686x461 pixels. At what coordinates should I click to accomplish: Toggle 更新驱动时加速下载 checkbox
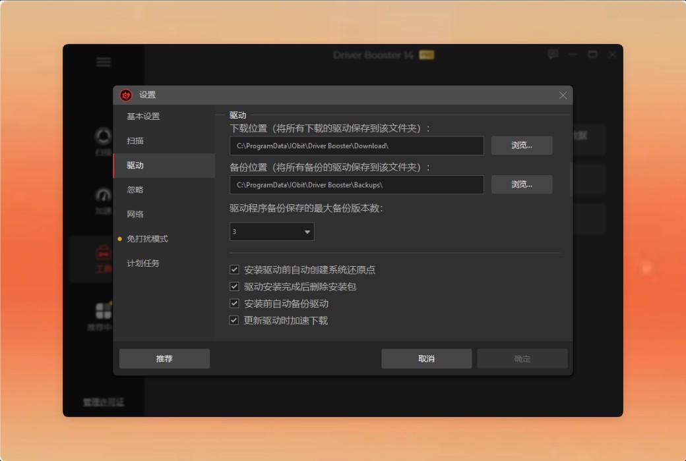234,320
